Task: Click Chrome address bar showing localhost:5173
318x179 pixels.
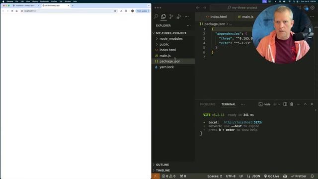Action: click(x=69, y=11)
